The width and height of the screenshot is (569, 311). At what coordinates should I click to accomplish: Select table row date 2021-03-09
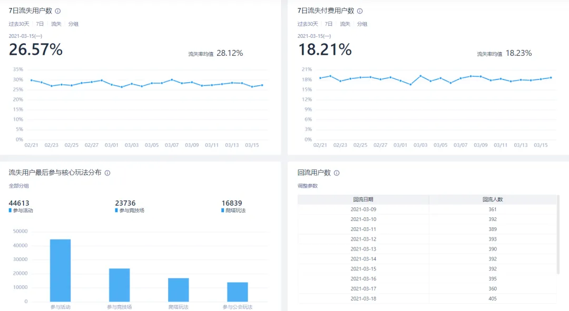coord(363,209)
